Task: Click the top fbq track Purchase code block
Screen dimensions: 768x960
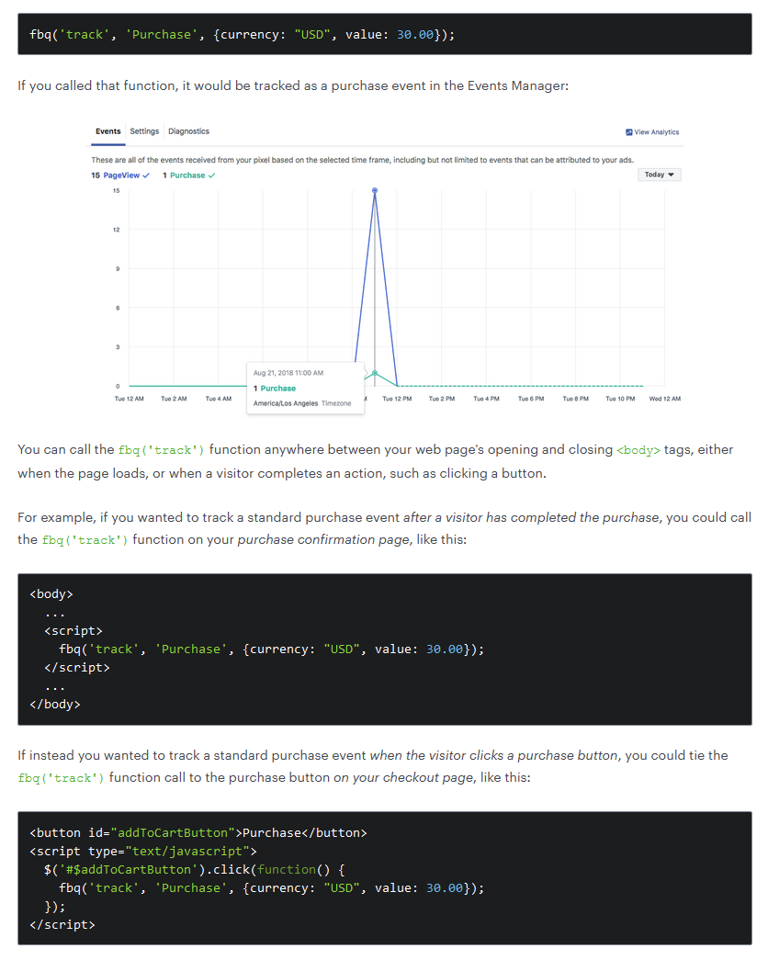Action: click(385, 34)
